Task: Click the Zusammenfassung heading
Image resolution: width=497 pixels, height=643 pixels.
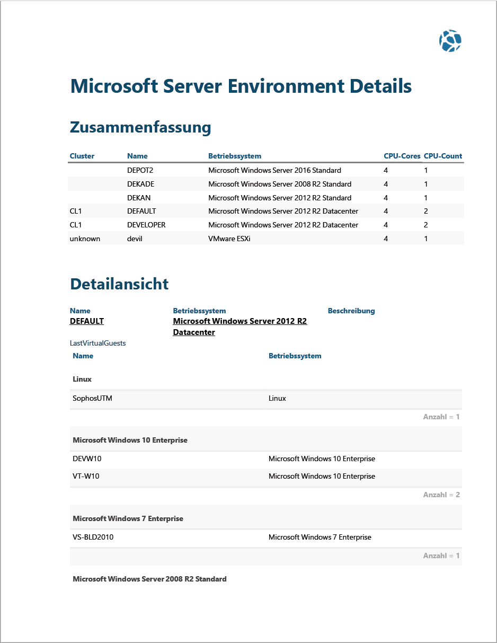Action: pyautogui.click(x=140, y=127)
